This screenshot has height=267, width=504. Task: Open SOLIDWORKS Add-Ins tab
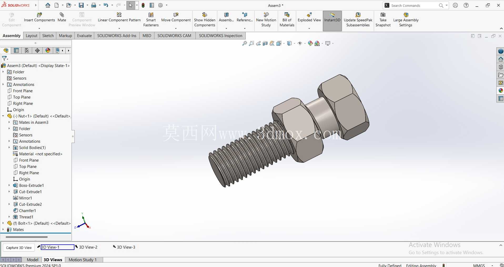(117, 36)
